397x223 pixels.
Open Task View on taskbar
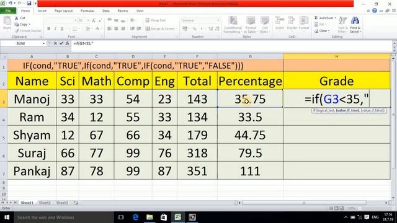[x=121, y=217]
